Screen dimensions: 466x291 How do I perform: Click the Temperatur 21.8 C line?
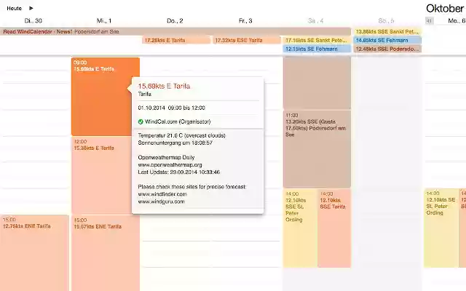181,135
